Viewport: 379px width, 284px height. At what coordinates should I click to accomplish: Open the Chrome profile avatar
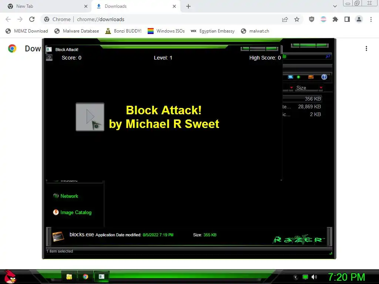(359, 19)
